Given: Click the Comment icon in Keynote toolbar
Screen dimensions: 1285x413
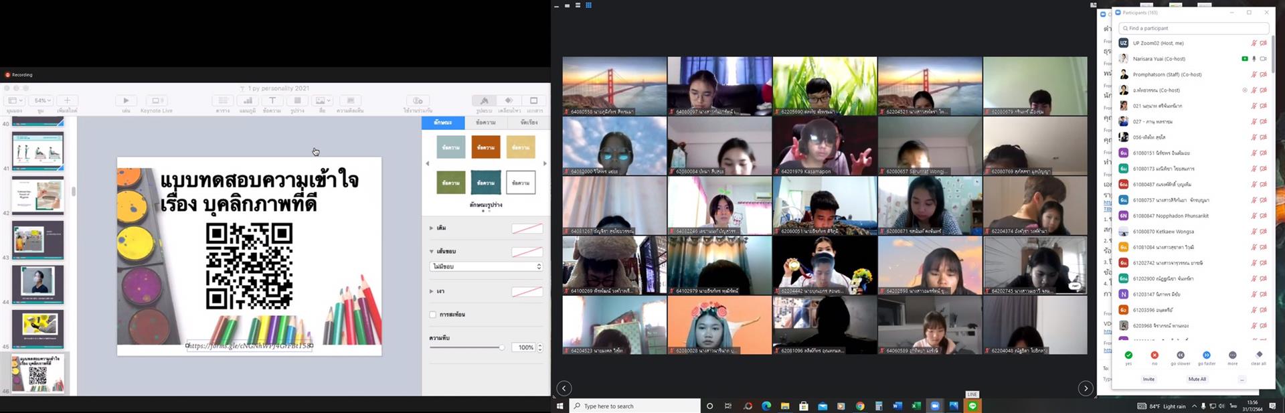Looking at the screenshot, I should [x=350, y=100].
